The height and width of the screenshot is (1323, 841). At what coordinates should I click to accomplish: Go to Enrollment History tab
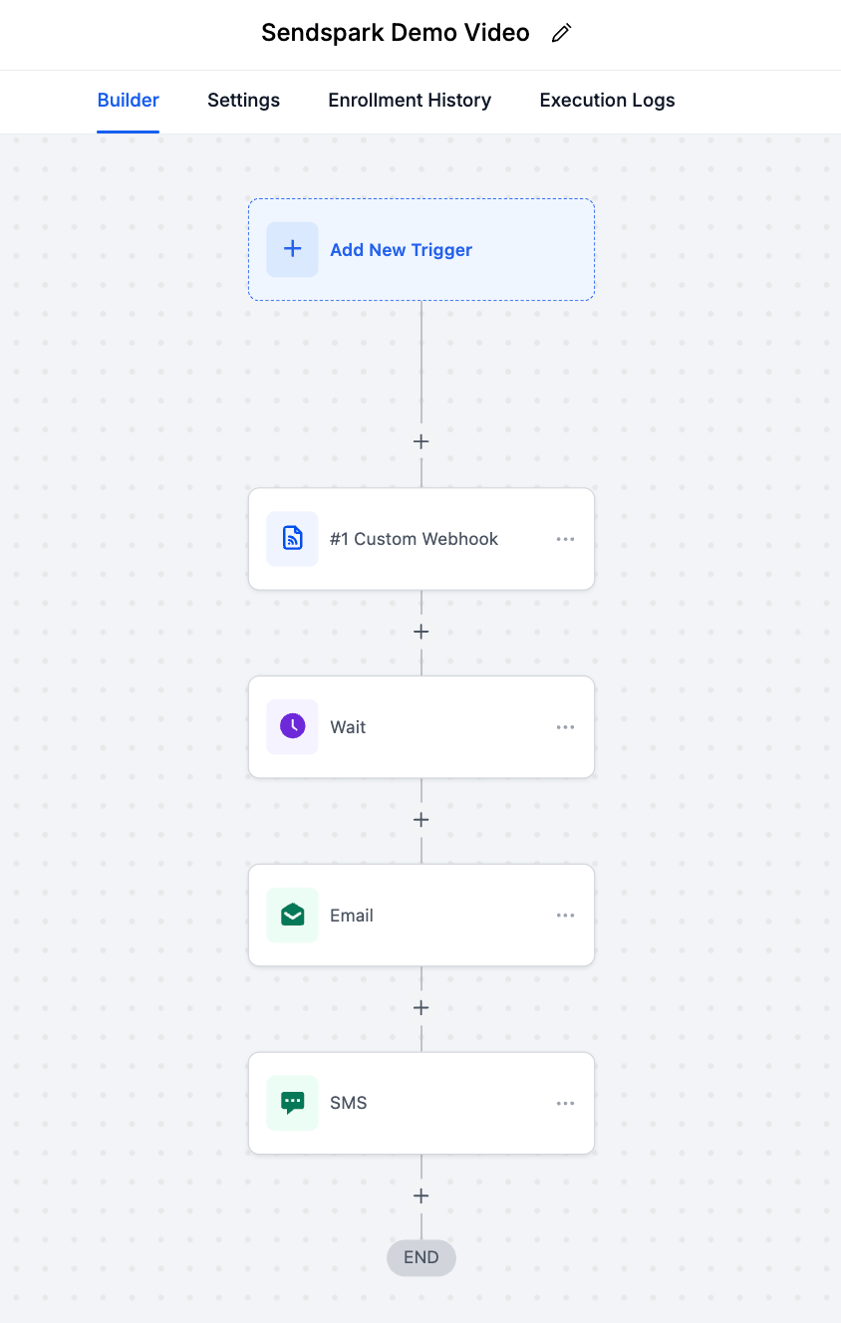point(410,101)
